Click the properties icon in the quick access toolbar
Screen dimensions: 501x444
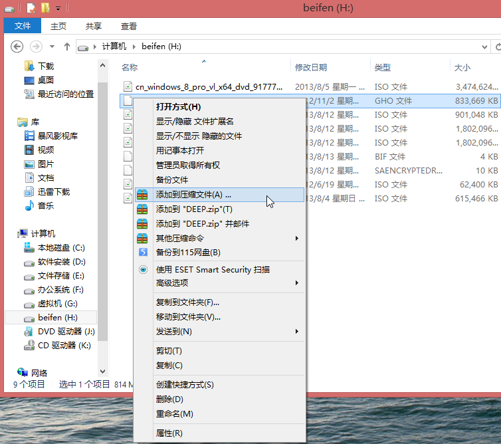point(31,8)
